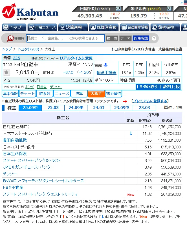Switch to 株主優待 tab
The height and width of the screenshot is (225, 187).
[x=113, y=94]
